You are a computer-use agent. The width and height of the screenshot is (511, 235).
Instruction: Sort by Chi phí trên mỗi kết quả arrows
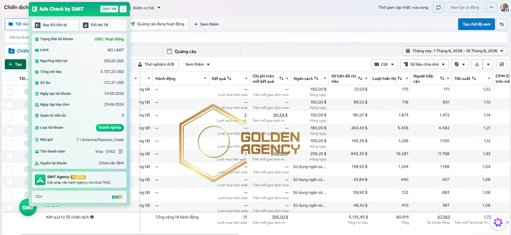(281, 79)
